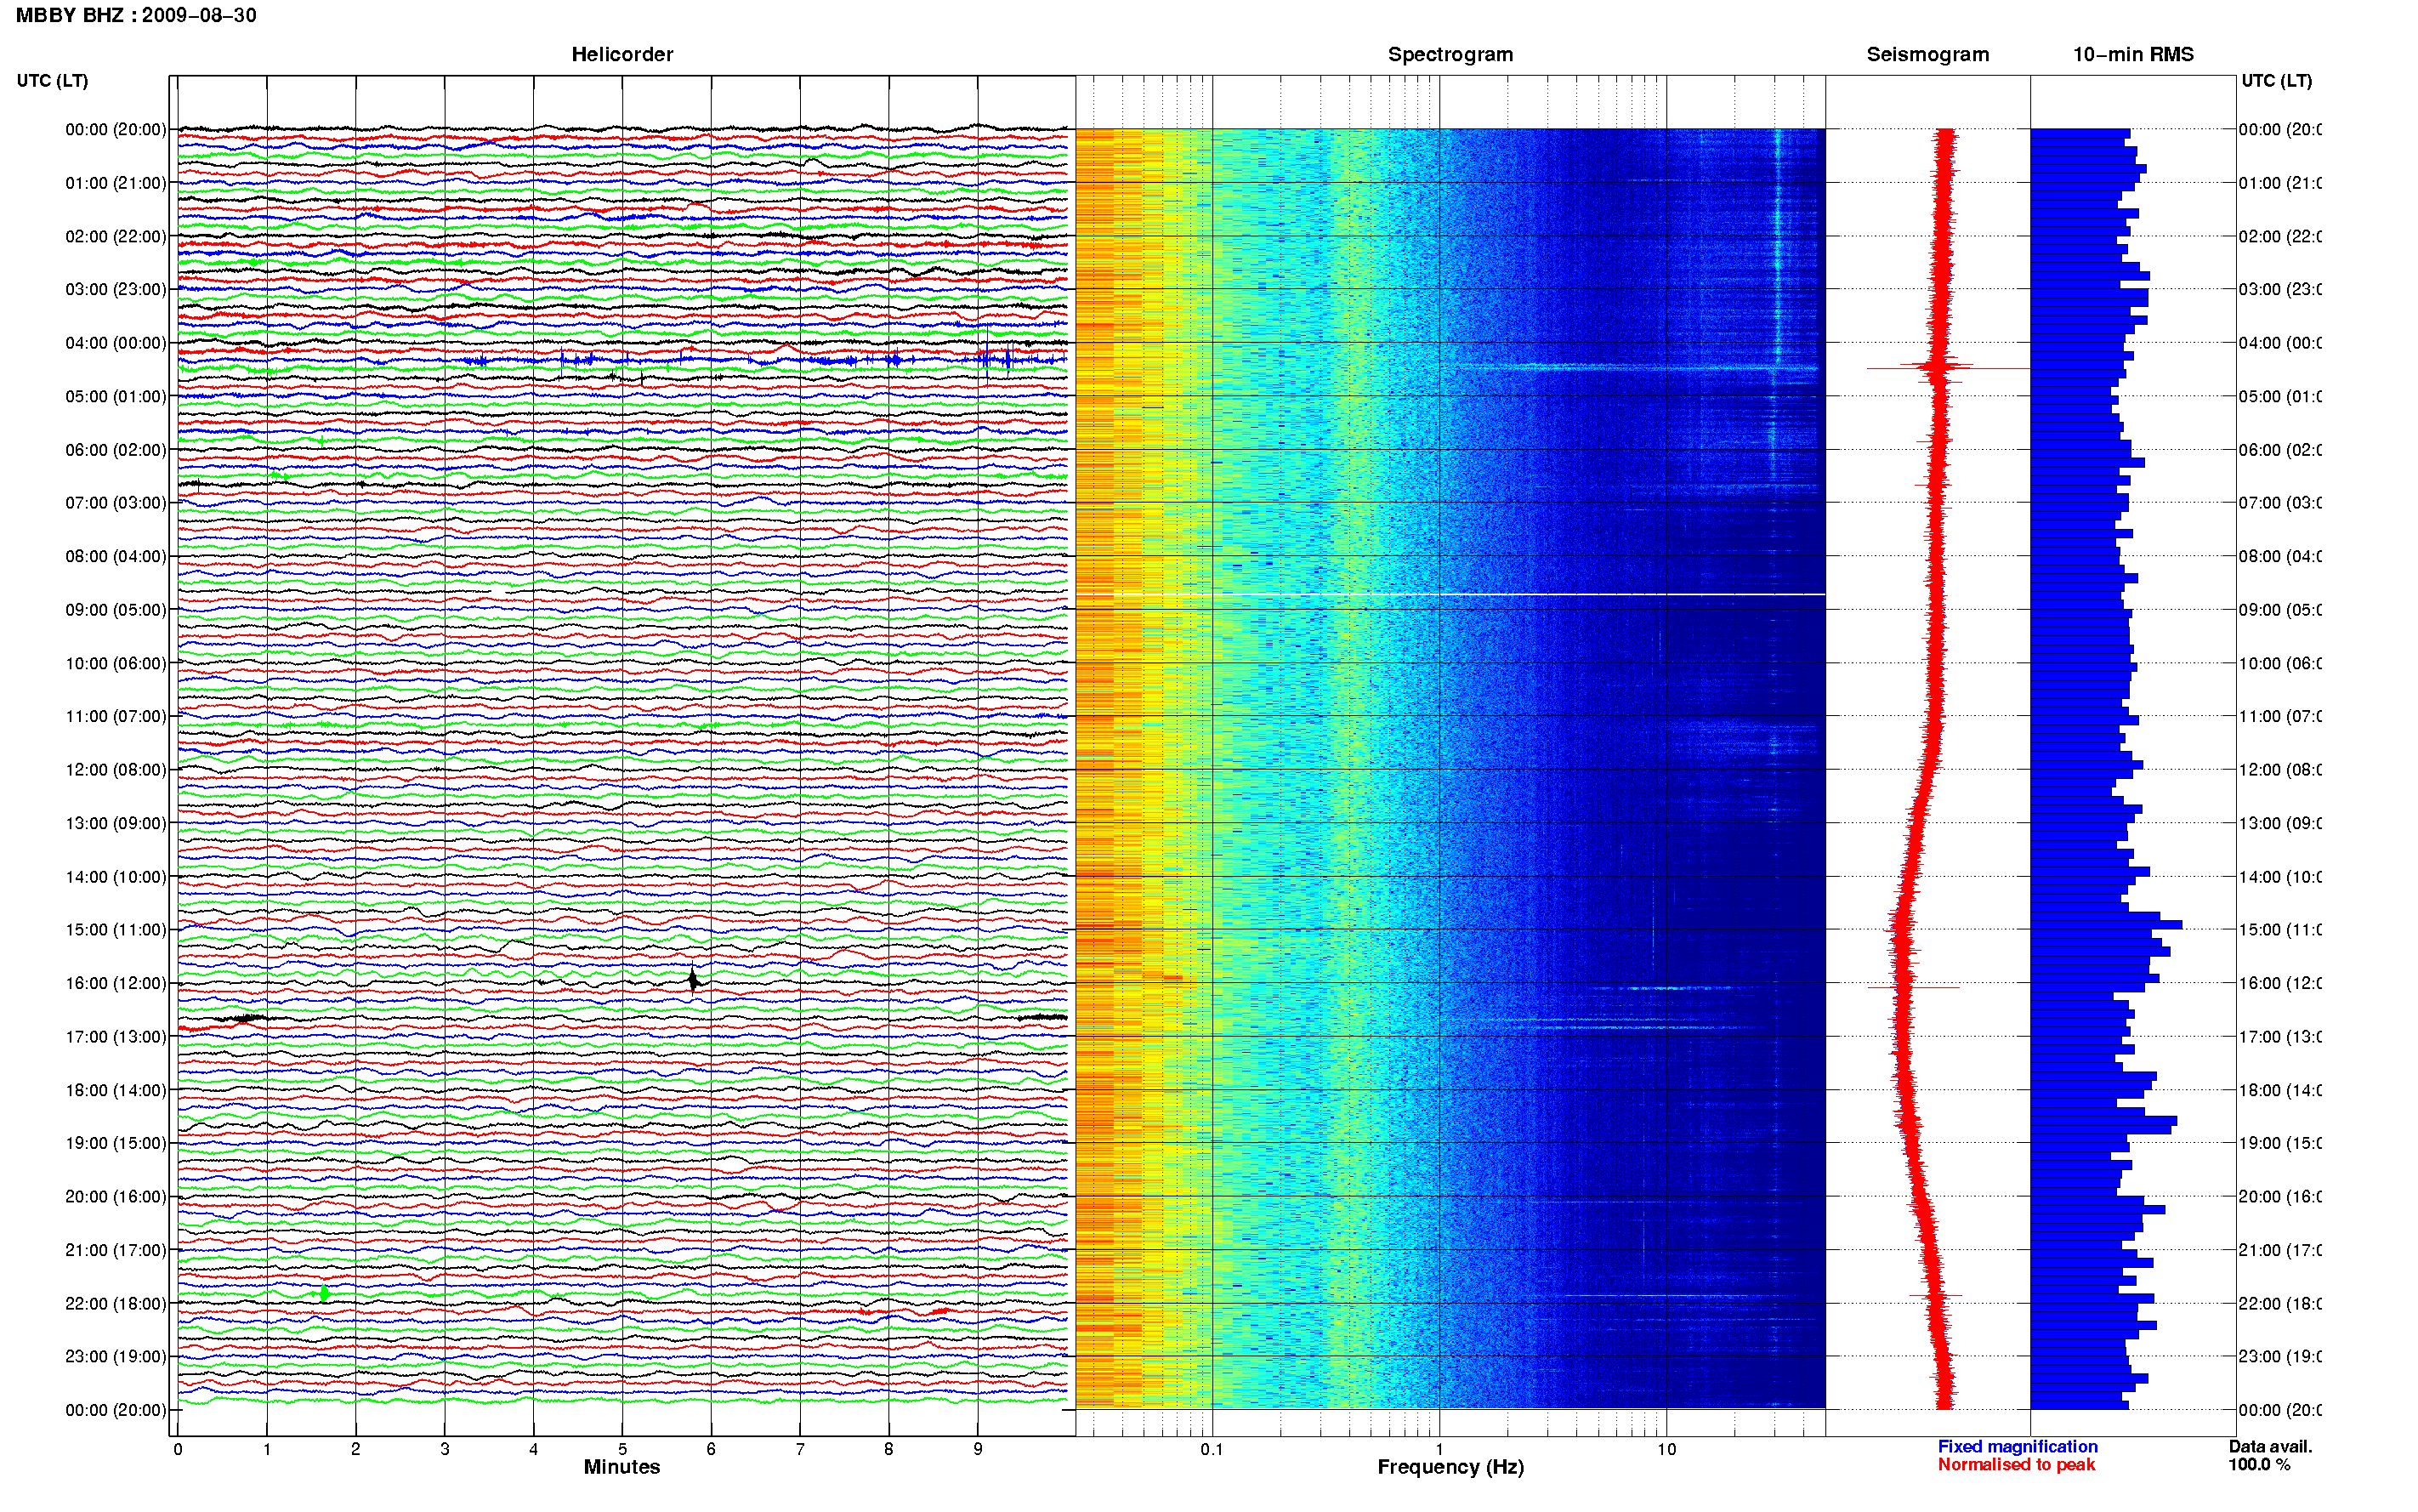Image resolution: width=2418 pixels, height=1512 pixels.
Task: Click left time label '06:00 (02:00)'
Action: (x=115, y=450)
